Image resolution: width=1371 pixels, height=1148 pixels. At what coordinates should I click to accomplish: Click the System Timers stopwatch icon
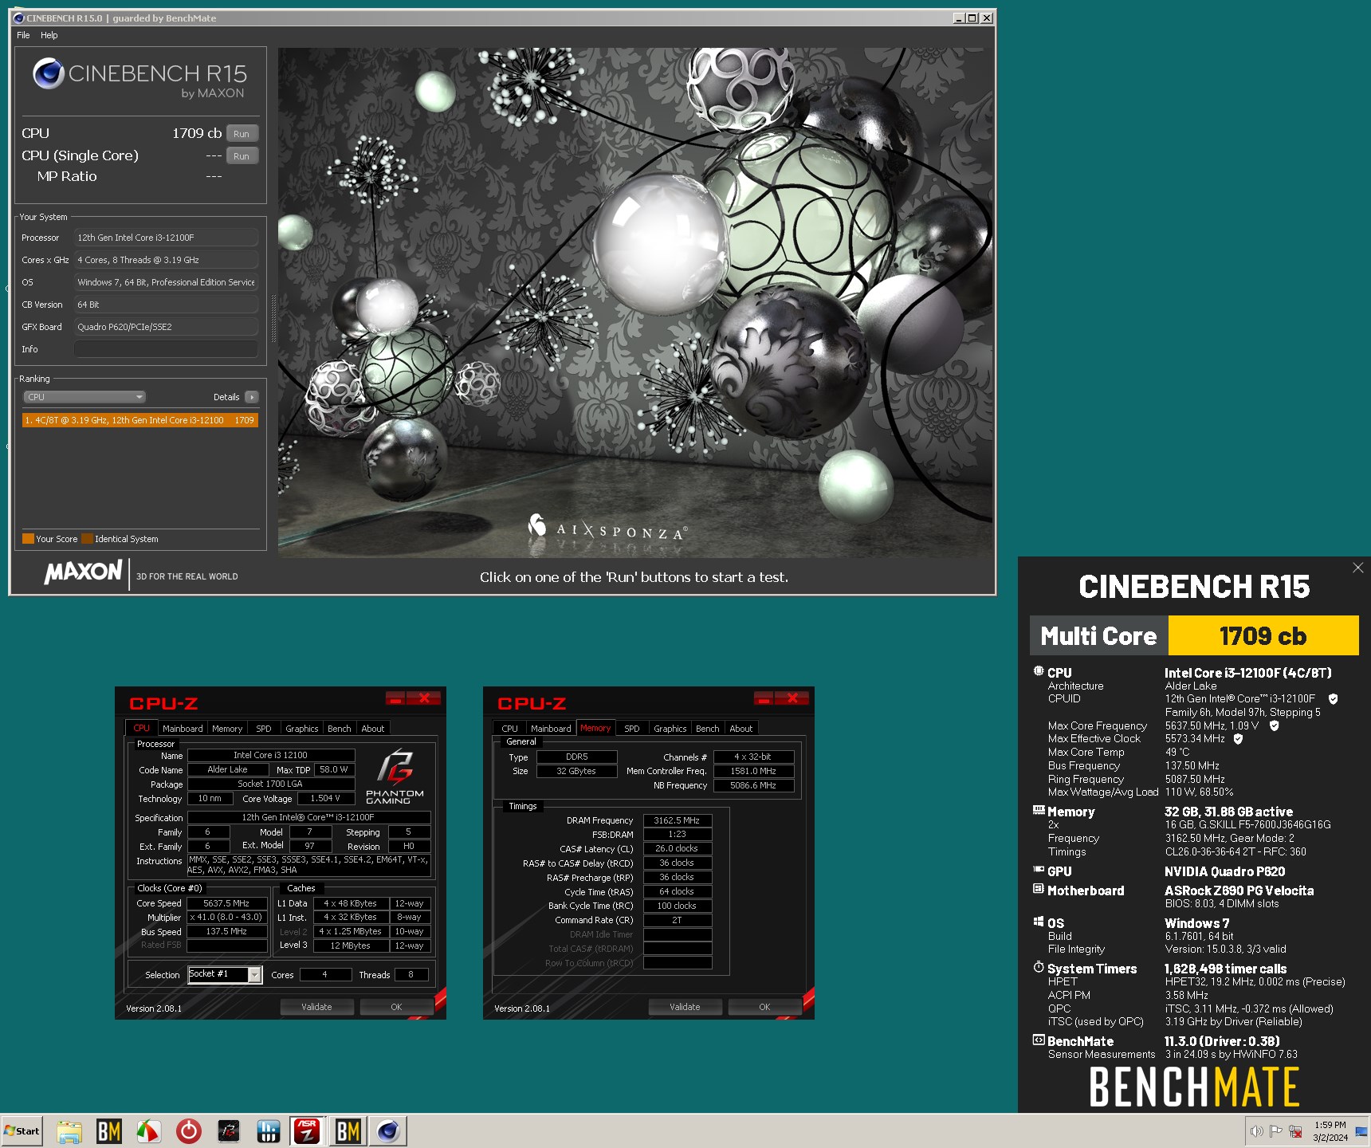(1039, 967)
